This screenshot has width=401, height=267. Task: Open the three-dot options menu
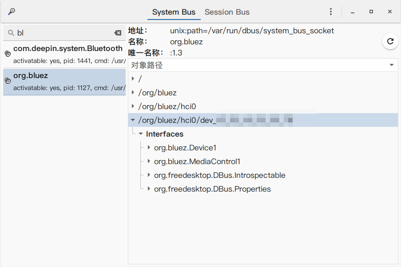click(331, 12)
